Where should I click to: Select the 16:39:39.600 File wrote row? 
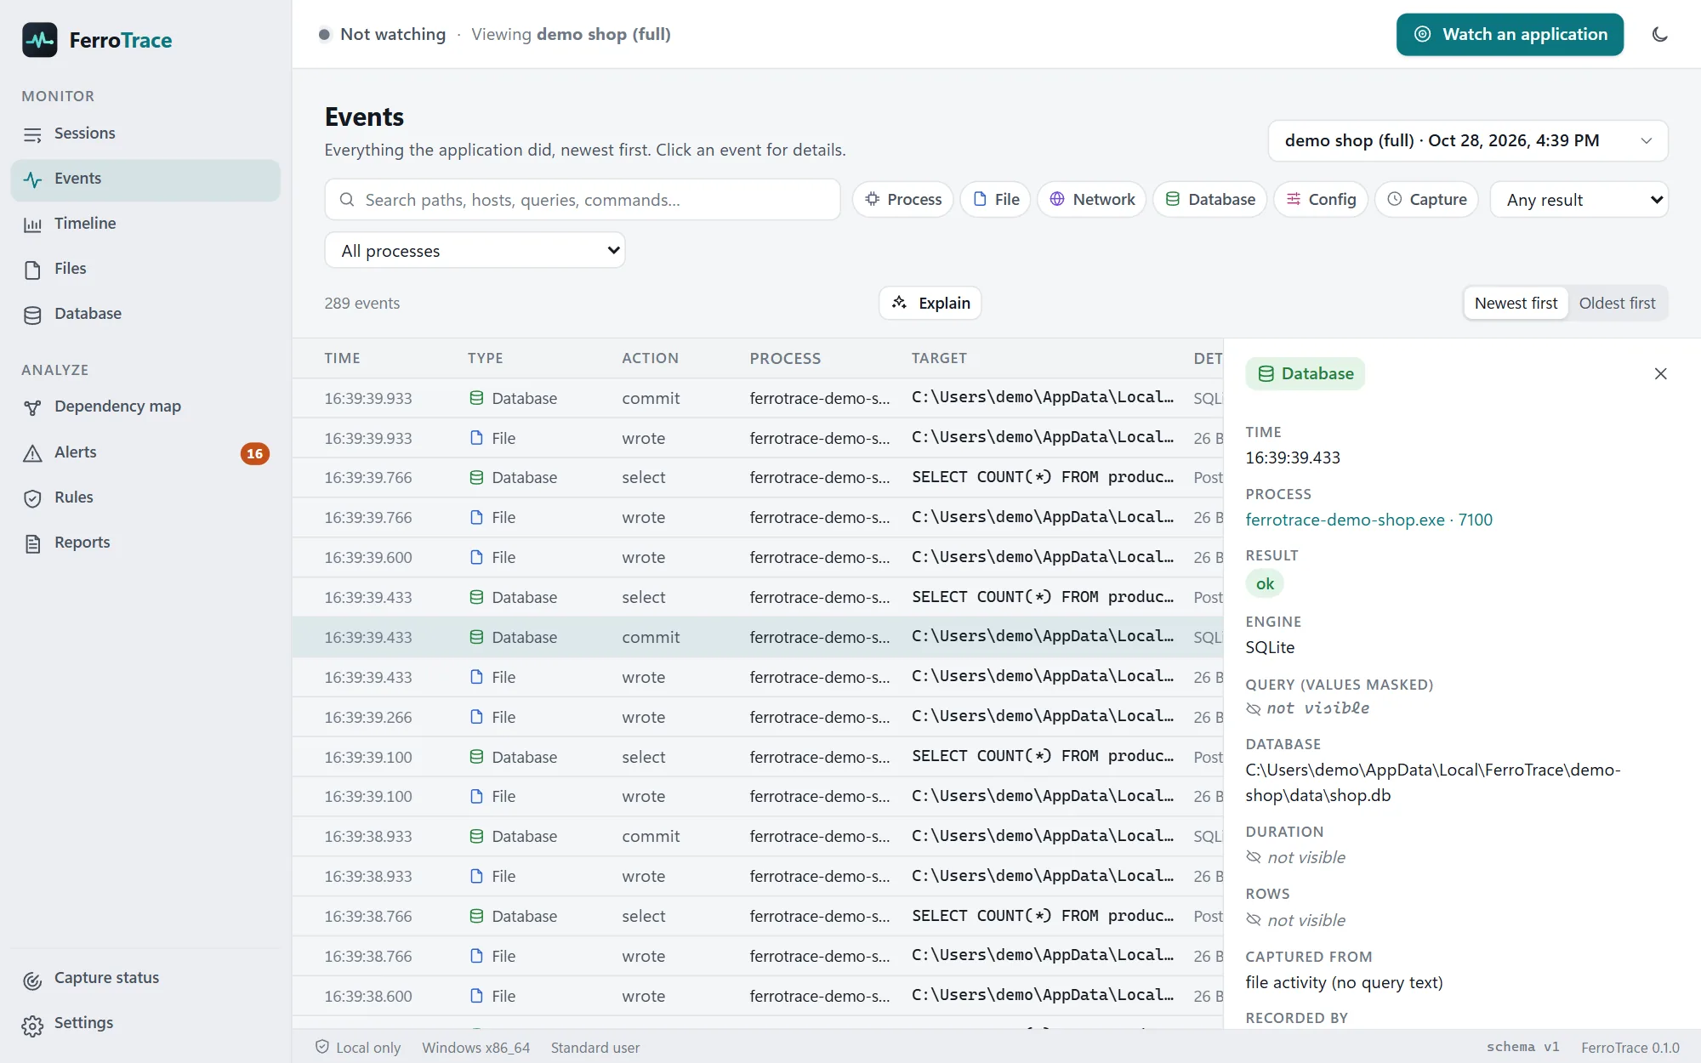click(x=758, y=558)
